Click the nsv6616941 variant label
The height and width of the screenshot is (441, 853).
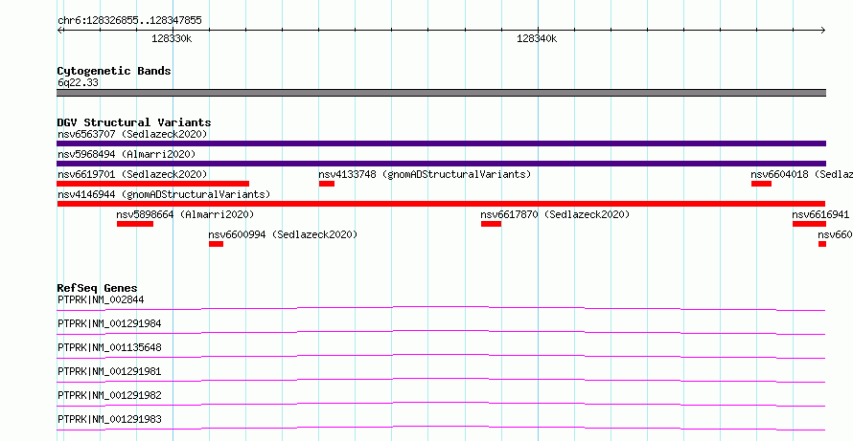click(821, 214)
